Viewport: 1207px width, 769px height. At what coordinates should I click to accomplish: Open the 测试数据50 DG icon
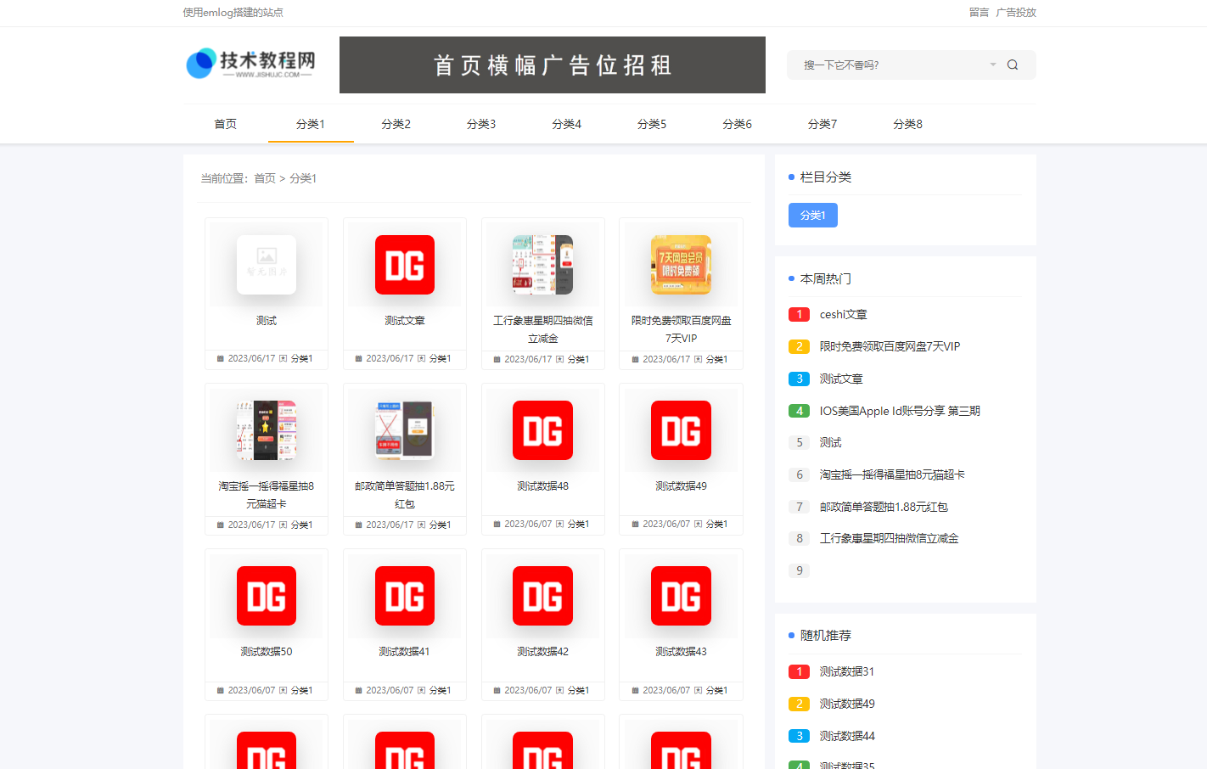[267, 596]
